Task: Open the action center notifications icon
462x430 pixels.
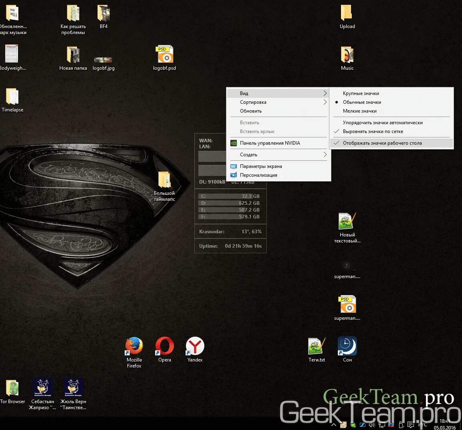Action: 411,425
